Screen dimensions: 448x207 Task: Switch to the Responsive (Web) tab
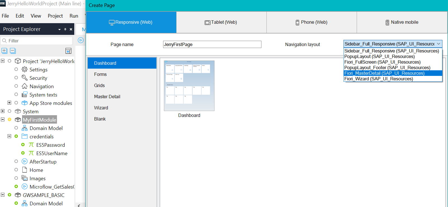tap(131, 22)
